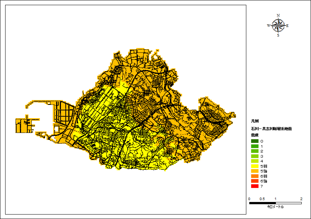
Task: Select the amber swatch for 5強
Action: [255, 171]
